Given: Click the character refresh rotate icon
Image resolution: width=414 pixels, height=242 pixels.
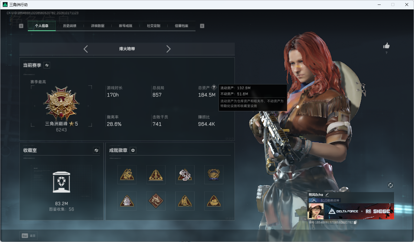Looking at the screenshot, I should point(390,185).
